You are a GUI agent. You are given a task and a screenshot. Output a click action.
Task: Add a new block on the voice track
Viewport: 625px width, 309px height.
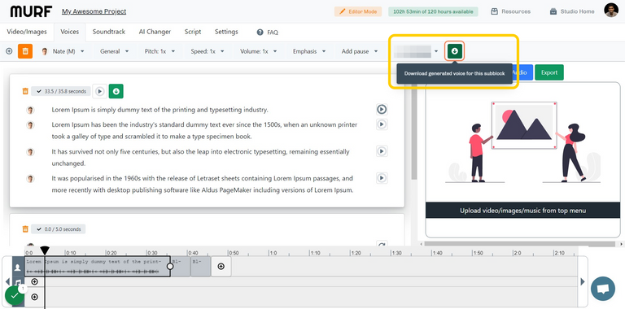pos(221,267)
